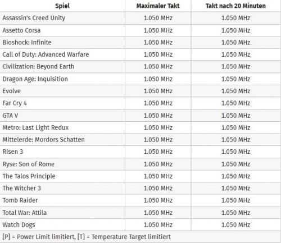281x243 pixels.
Task: Click Ryse: Son of Rome
Action: coord(28,164)
